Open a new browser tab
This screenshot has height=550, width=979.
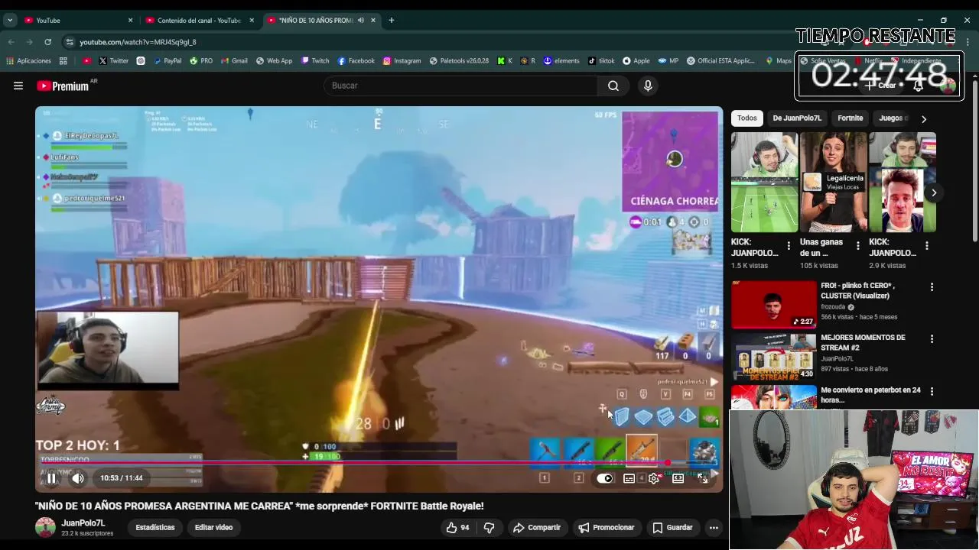392,20
